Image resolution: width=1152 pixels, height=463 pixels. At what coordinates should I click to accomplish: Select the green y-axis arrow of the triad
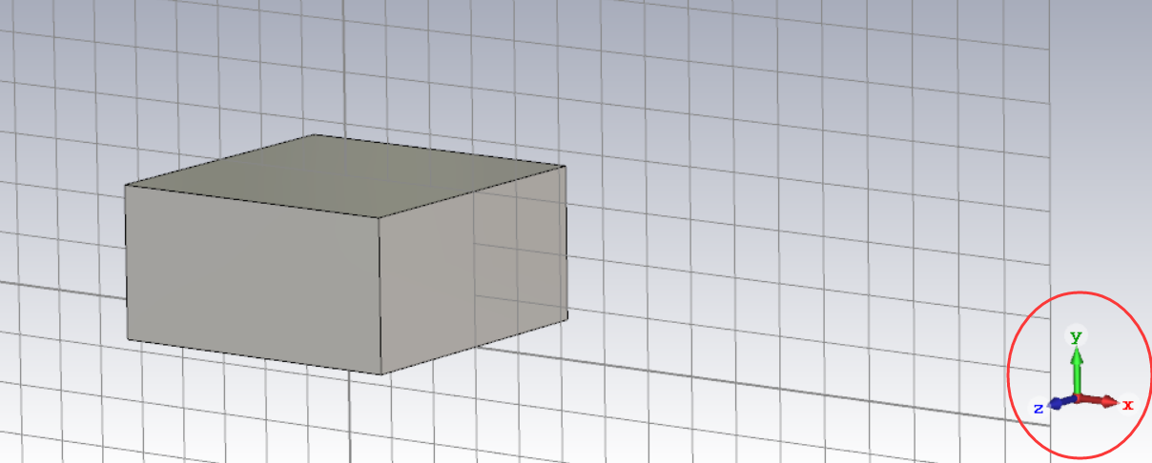tap(1077, 370)
